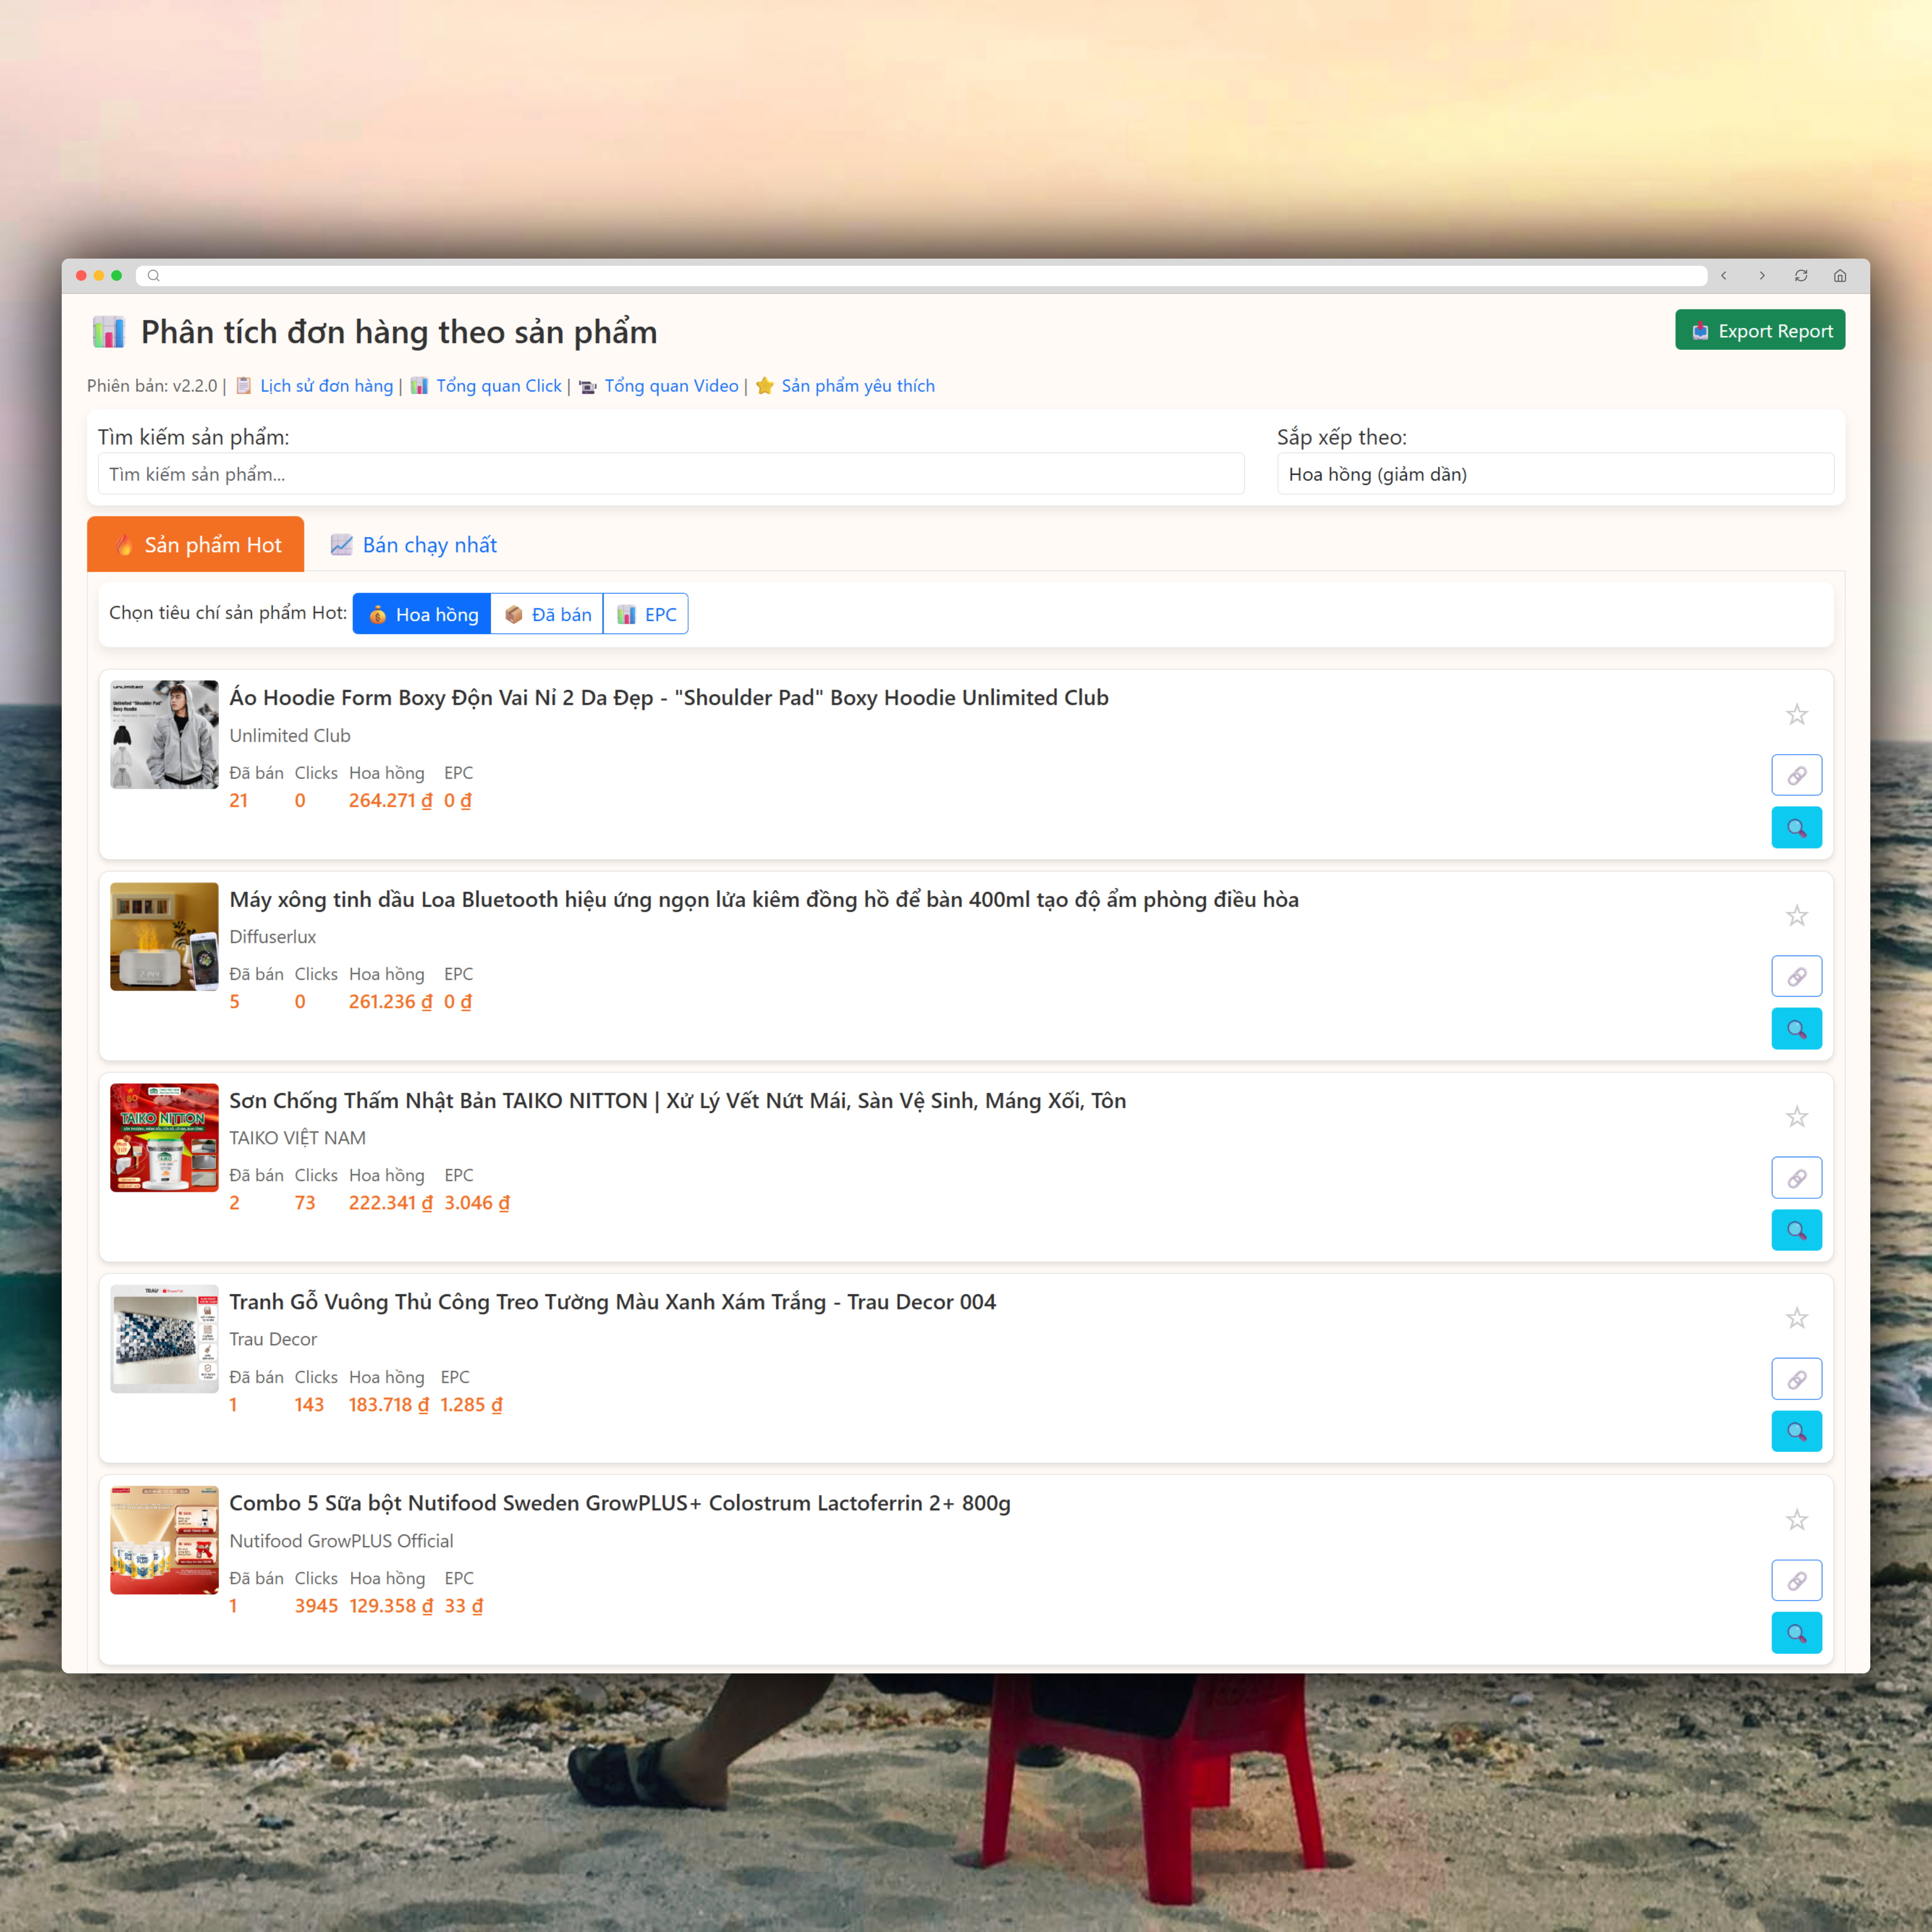Open Lịch sử đơn hàng link
This screenshot has height=1932, width=1932.
(x=326, y=386)
